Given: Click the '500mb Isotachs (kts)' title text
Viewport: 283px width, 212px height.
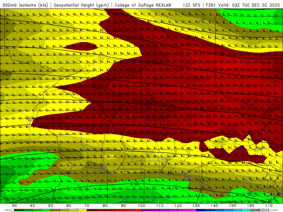Looking at the screenshot, I should coord(25,5).
